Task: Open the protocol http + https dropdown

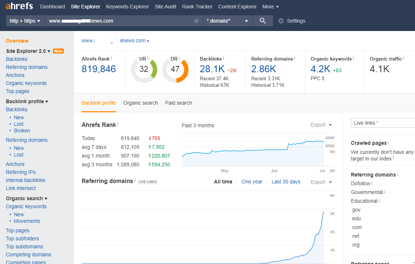Action: [x=25, y=21]
